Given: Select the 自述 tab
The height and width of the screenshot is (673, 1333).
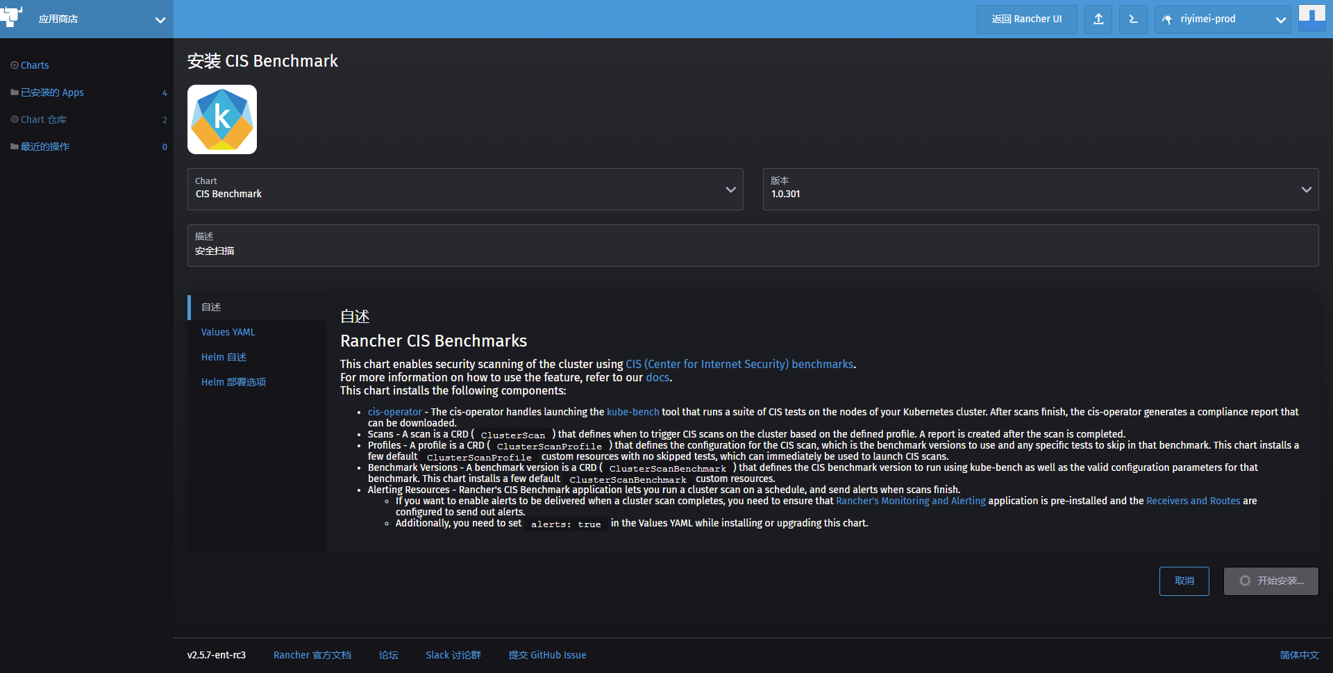Looking at the screenshot, I should [x=257, y=307].
